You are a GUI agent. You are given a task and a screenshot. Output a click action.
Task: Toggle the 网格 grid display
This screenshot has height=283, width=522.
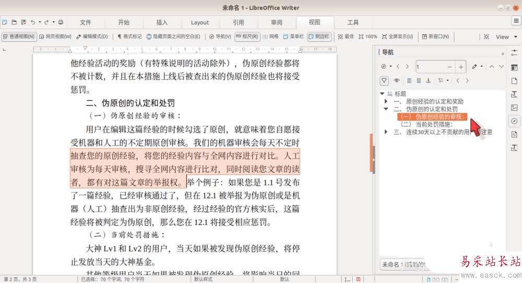(x=270, y=37)
